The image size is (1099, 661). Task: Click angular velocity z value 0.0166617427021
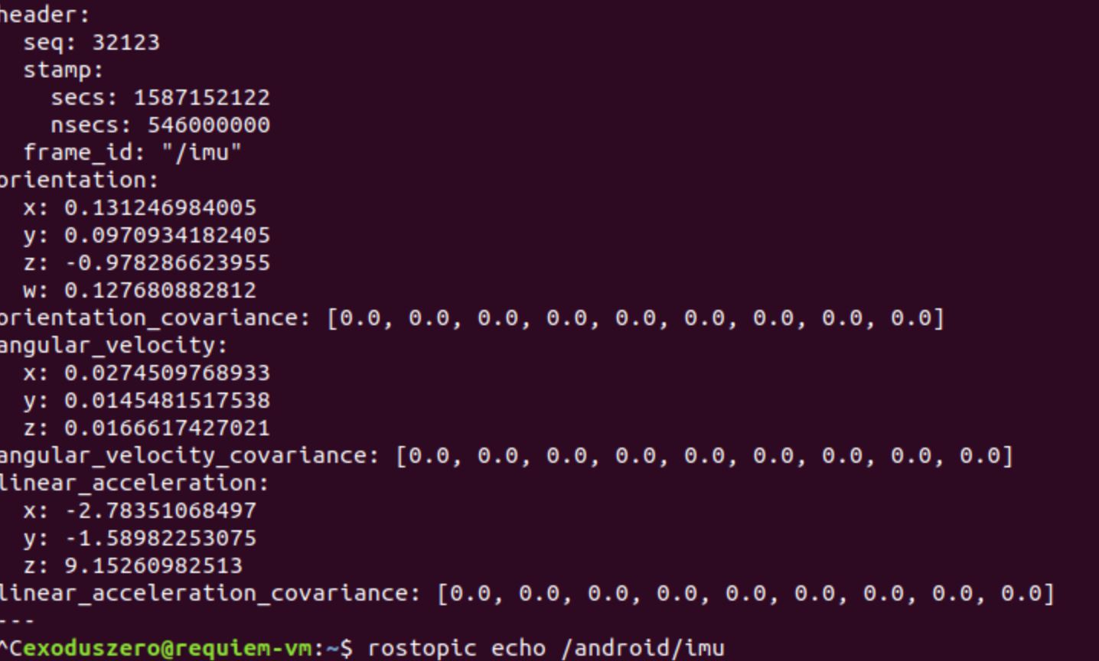pos(167,428)
